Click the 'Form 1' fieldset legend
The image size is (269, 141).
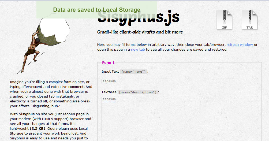click(x=108, y=63)
